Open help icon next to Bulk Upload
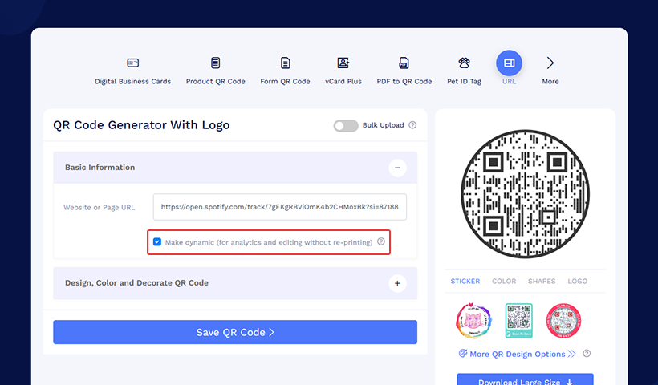Image resolution: width=658 pixels, height=385 pixels. pyautogui.click(x=412, y=125)
